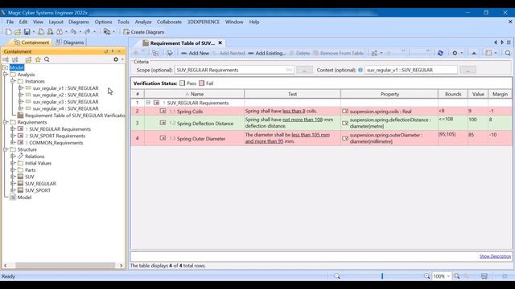Click the Context optional input field
The image size is (515, 289).
(x=411, y=70)
